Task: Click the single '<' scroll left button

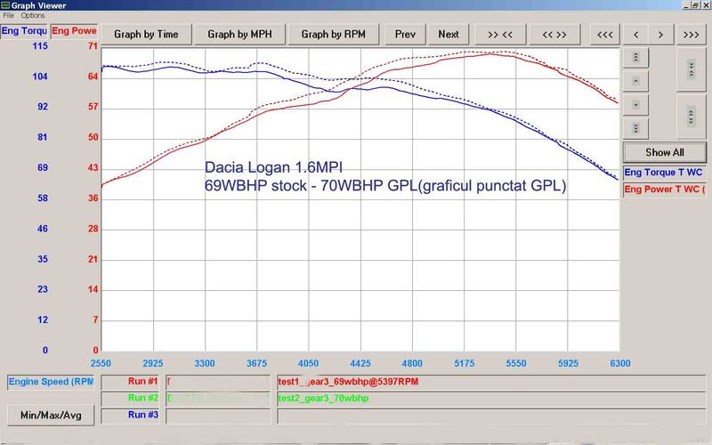Action: (635, 35)
